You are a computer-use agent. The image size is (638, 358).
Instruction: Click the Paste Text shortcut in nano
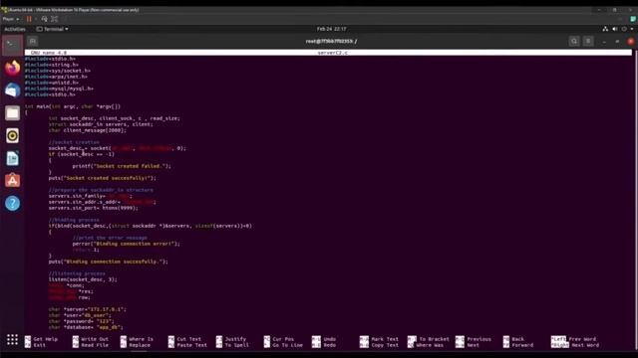click(x=187, y=345)
